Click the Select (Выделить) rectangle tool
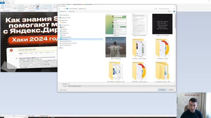Viewport: 211px width, 118px height. 15,7
